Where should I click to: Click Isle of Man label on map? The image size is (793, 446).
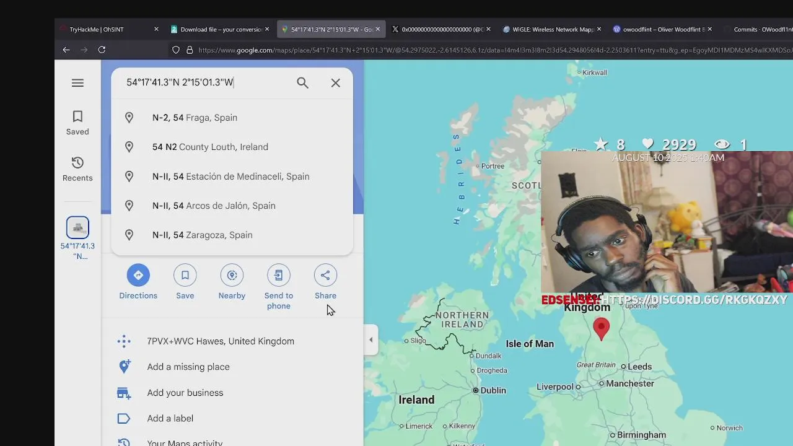[530, 344]
